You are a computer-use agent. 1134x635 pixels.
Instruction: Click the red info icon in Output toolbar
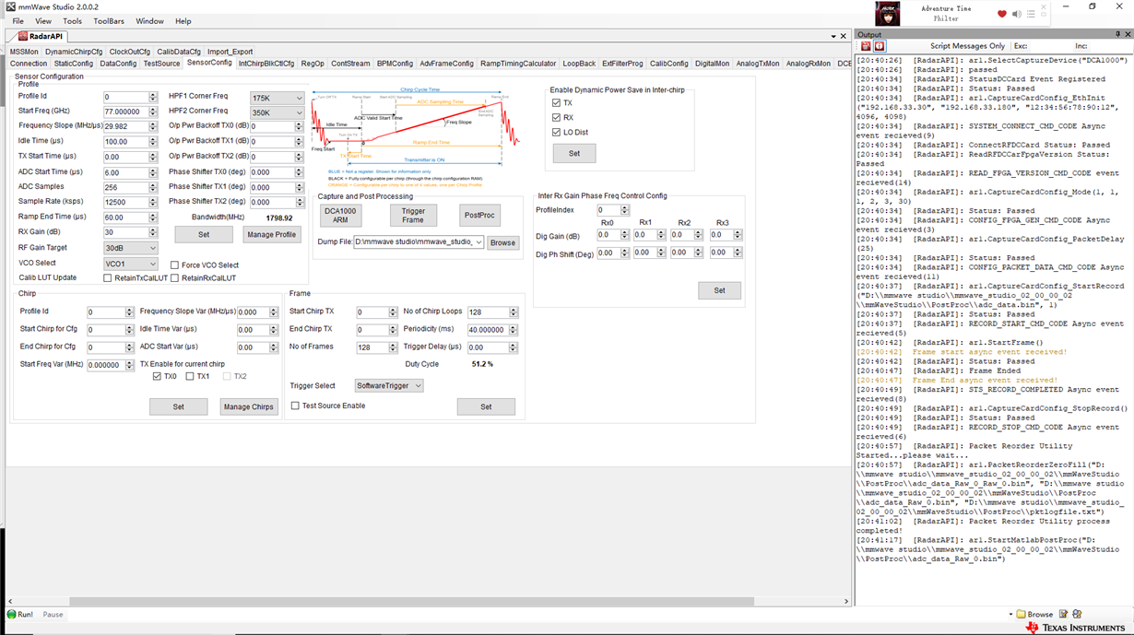[880, 46]
